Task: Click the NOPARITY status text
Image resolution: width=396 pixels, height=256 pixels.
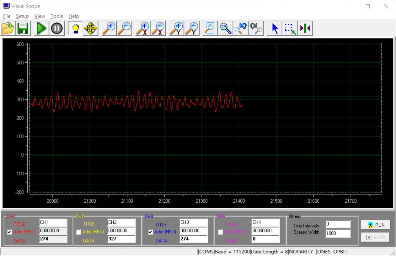Action: 301,252
